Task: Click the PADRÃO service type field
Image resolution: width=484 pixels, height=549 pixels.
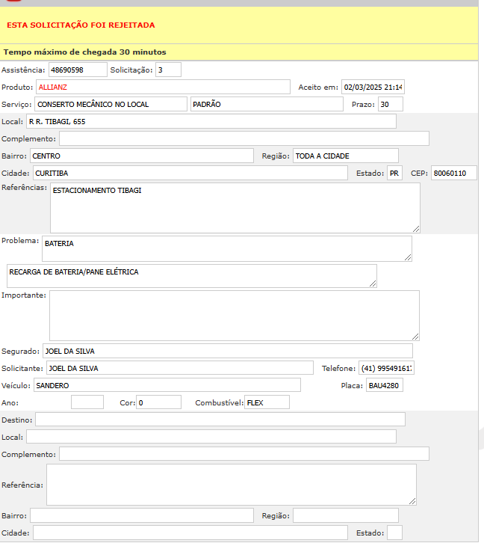Action: (266, 104)
